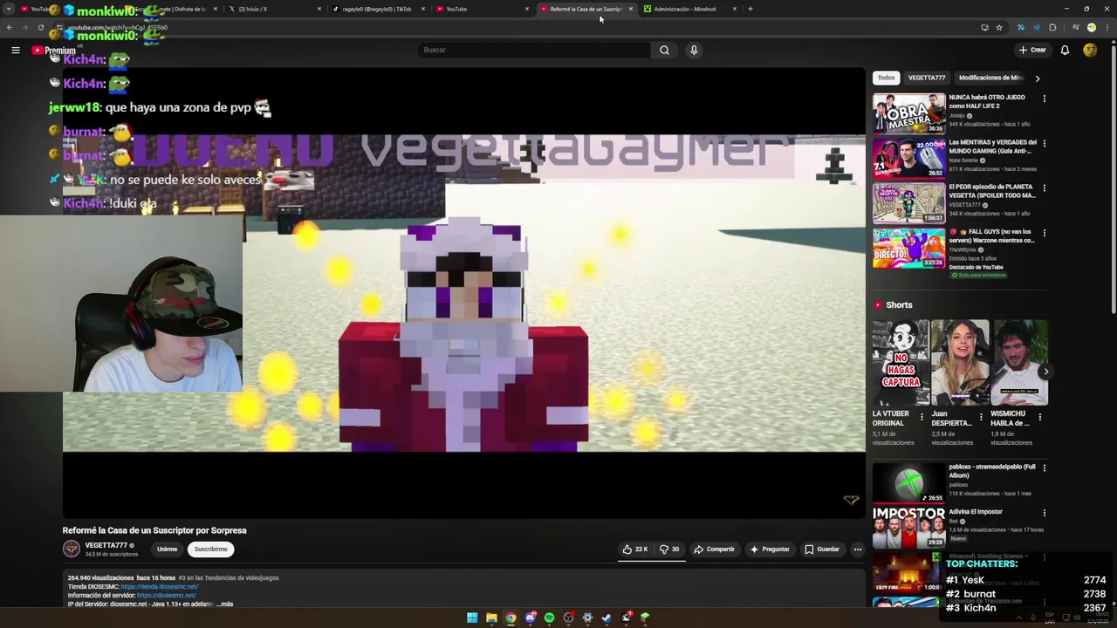Open the VEGETTA777 channel name link

tap(106, 545)
